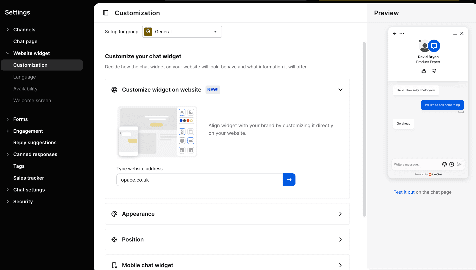This screenshot has height=270, width=476.
Task: Open the three-dot options menu in the preview
Action: click(x=402, y=33)
